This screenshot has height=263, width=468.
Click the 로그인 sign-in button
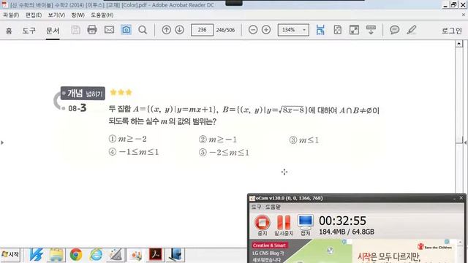452,31
